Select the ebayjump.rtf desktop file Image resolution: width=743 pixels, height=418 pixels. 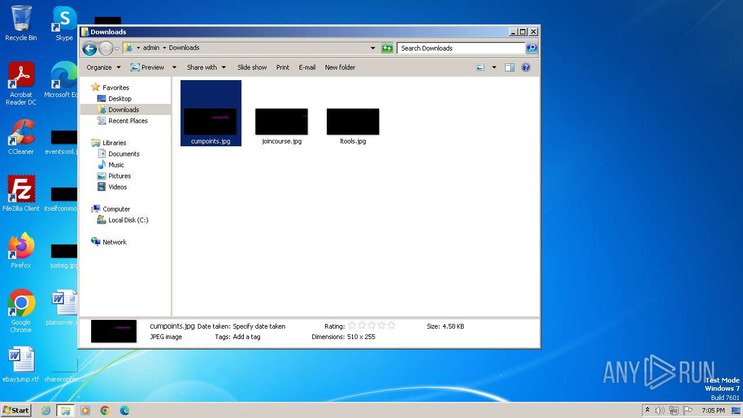click(x=21, y=365)
